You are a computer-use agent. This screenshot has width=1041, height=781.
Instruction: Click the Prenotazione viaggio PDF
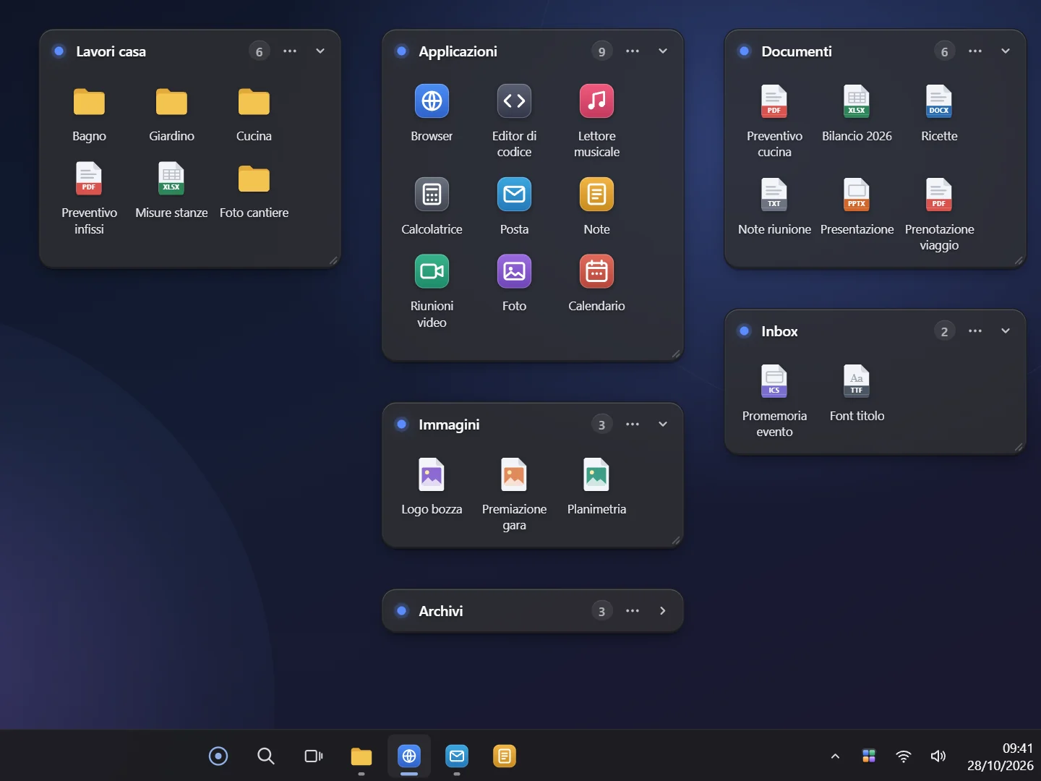tap(939, 195)
